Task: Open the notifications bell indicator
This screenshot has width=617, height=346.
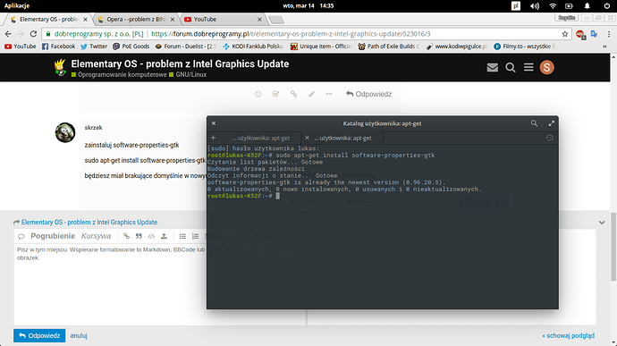Action: click(587, 6)
